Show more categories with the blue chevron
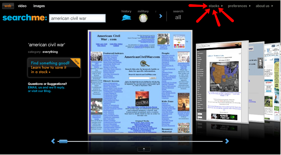281x155 pixels. click(161, 16)
